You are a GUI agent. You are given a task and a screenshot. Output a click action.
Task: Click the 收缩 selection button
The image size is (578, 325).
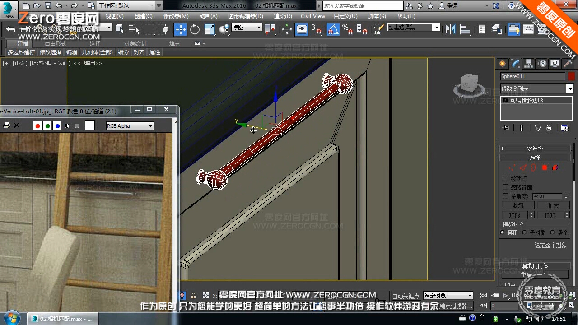tap(518, 205)
